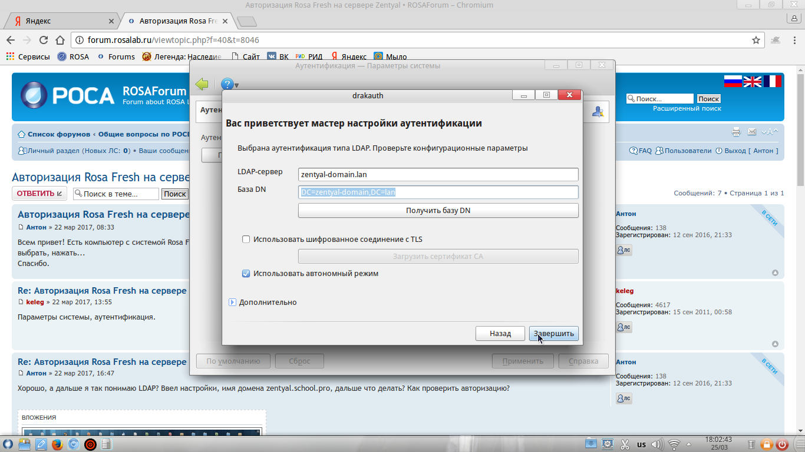The width and height of the screenshot is (805, 452).
Task: Switch forum language to English flag
Action: click(x=752, y=81)
